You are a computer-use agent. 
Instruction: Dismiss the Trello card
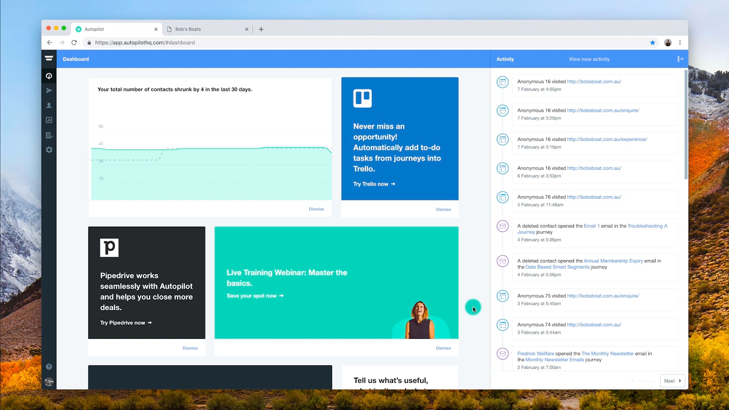pyautogui.click(x=443, y=209)
